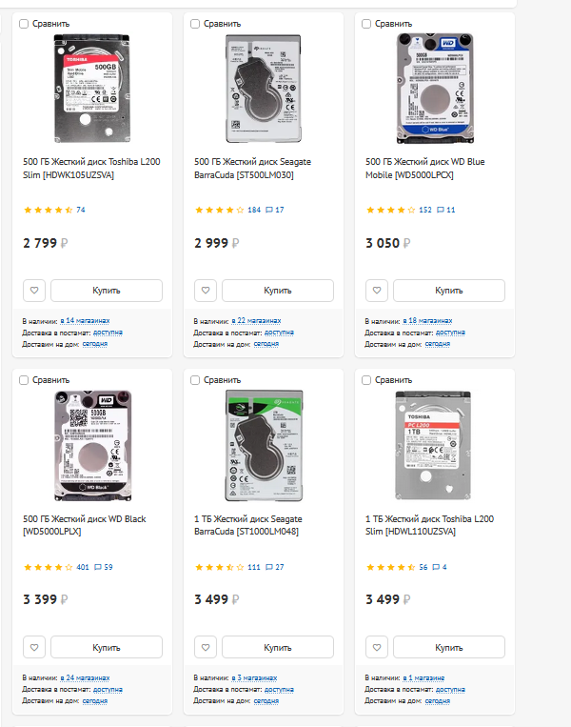This screenshot has height=727, width=571.
Task: Click the heart icon for Seagate ST500LM030
Action: tap(205, 291)
